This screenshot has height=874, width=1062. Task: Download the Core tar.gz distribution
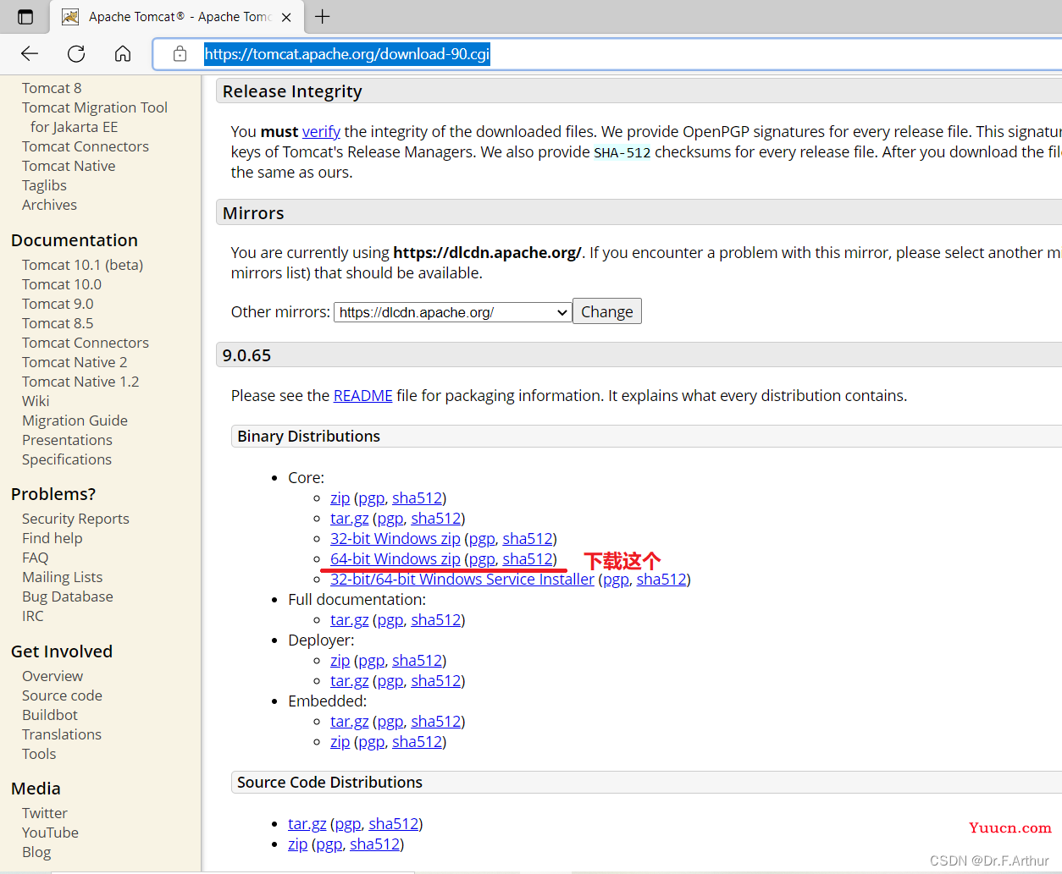tap(349, 519)
